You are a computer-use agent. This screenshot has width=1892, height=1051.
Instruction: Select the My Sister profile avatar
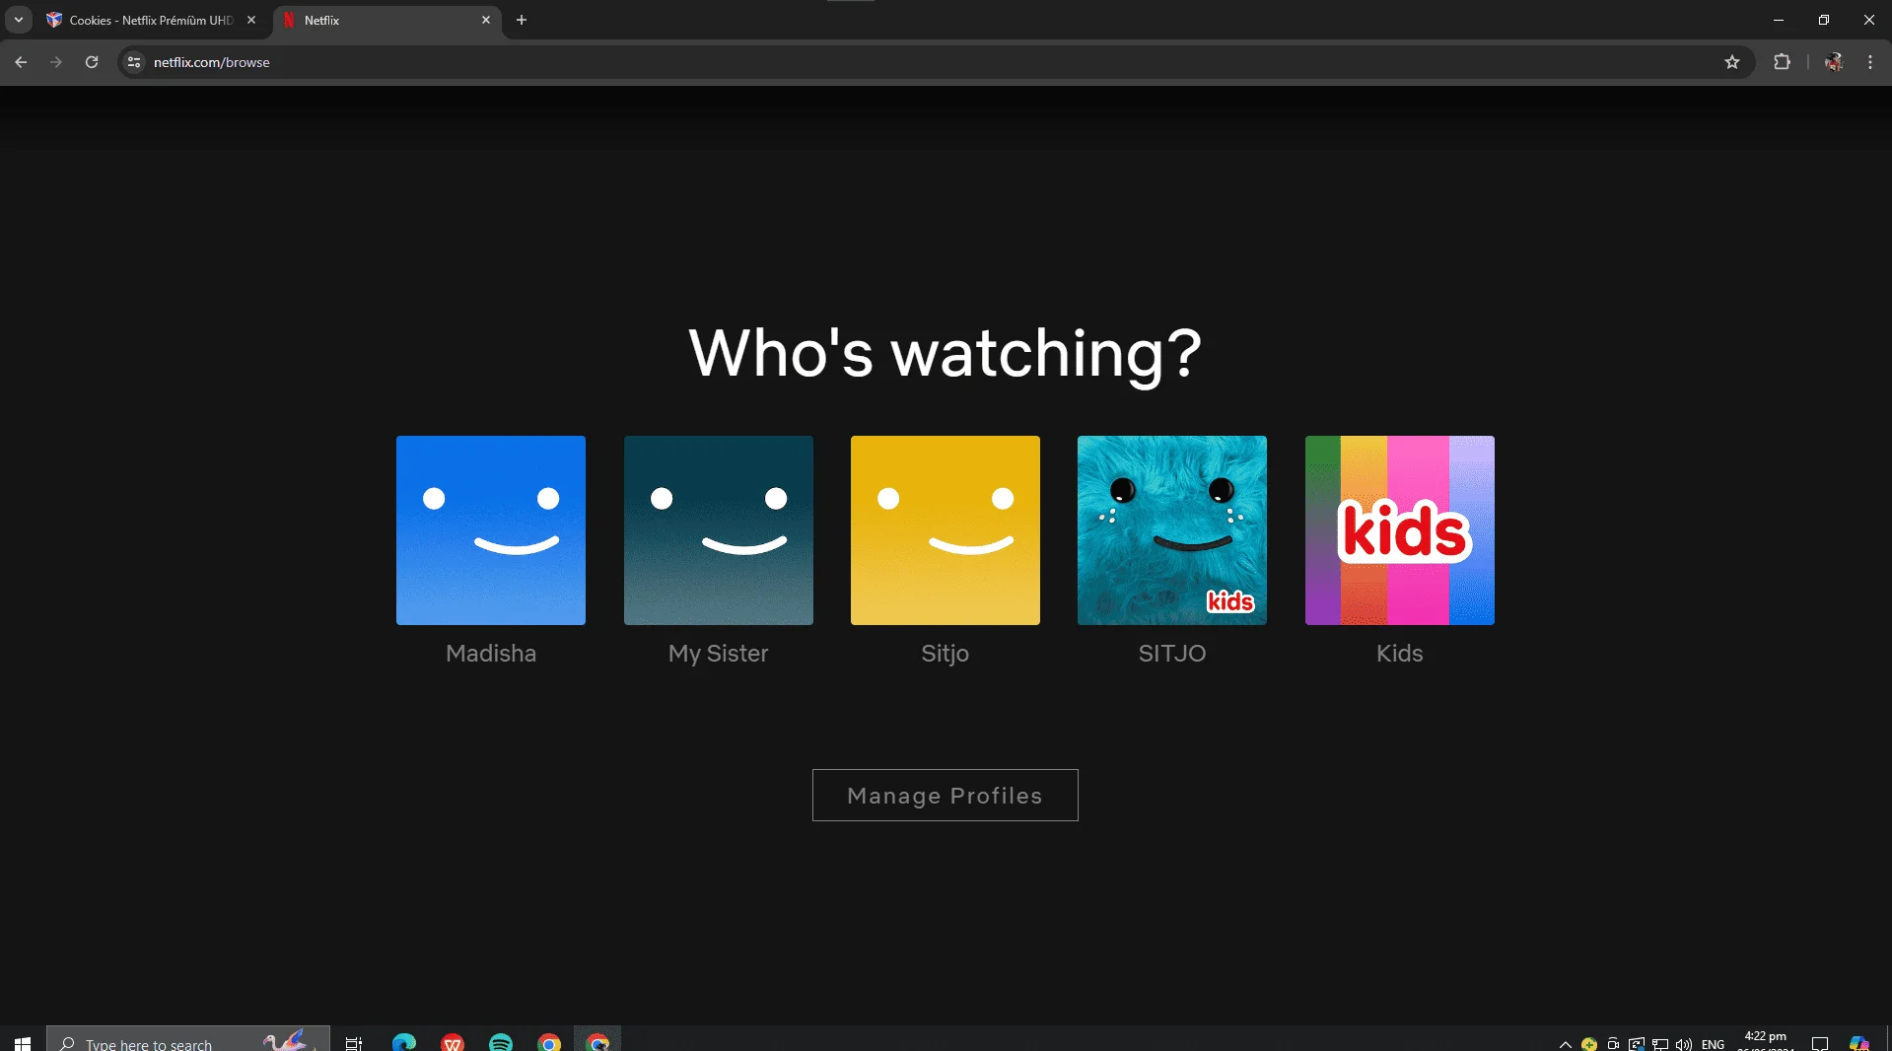[x=719, y=530]
